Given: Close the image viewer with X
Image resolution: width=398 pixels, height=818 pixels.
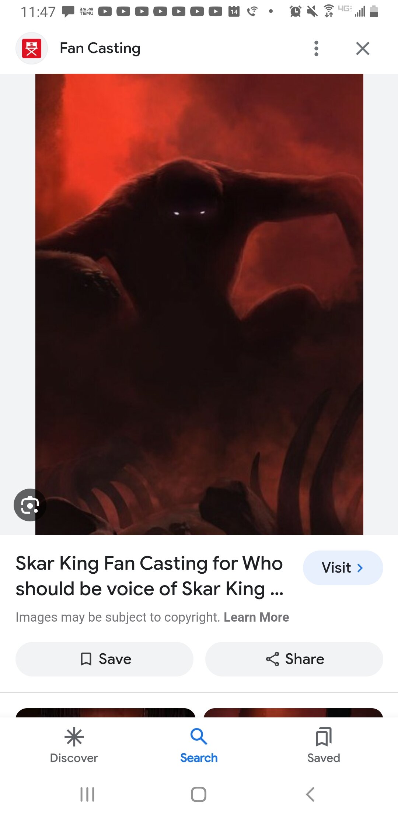Looking at the screenshot, I should [363, 48].
